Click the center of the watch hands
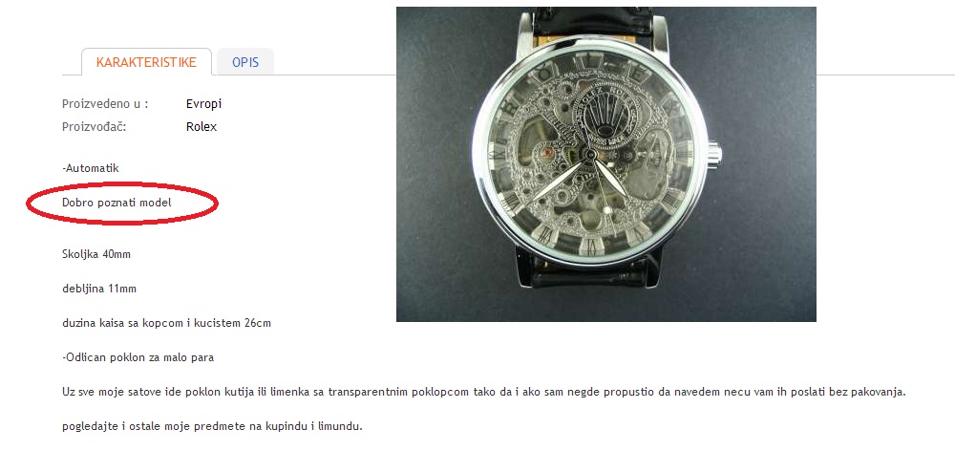 point(589,154)
